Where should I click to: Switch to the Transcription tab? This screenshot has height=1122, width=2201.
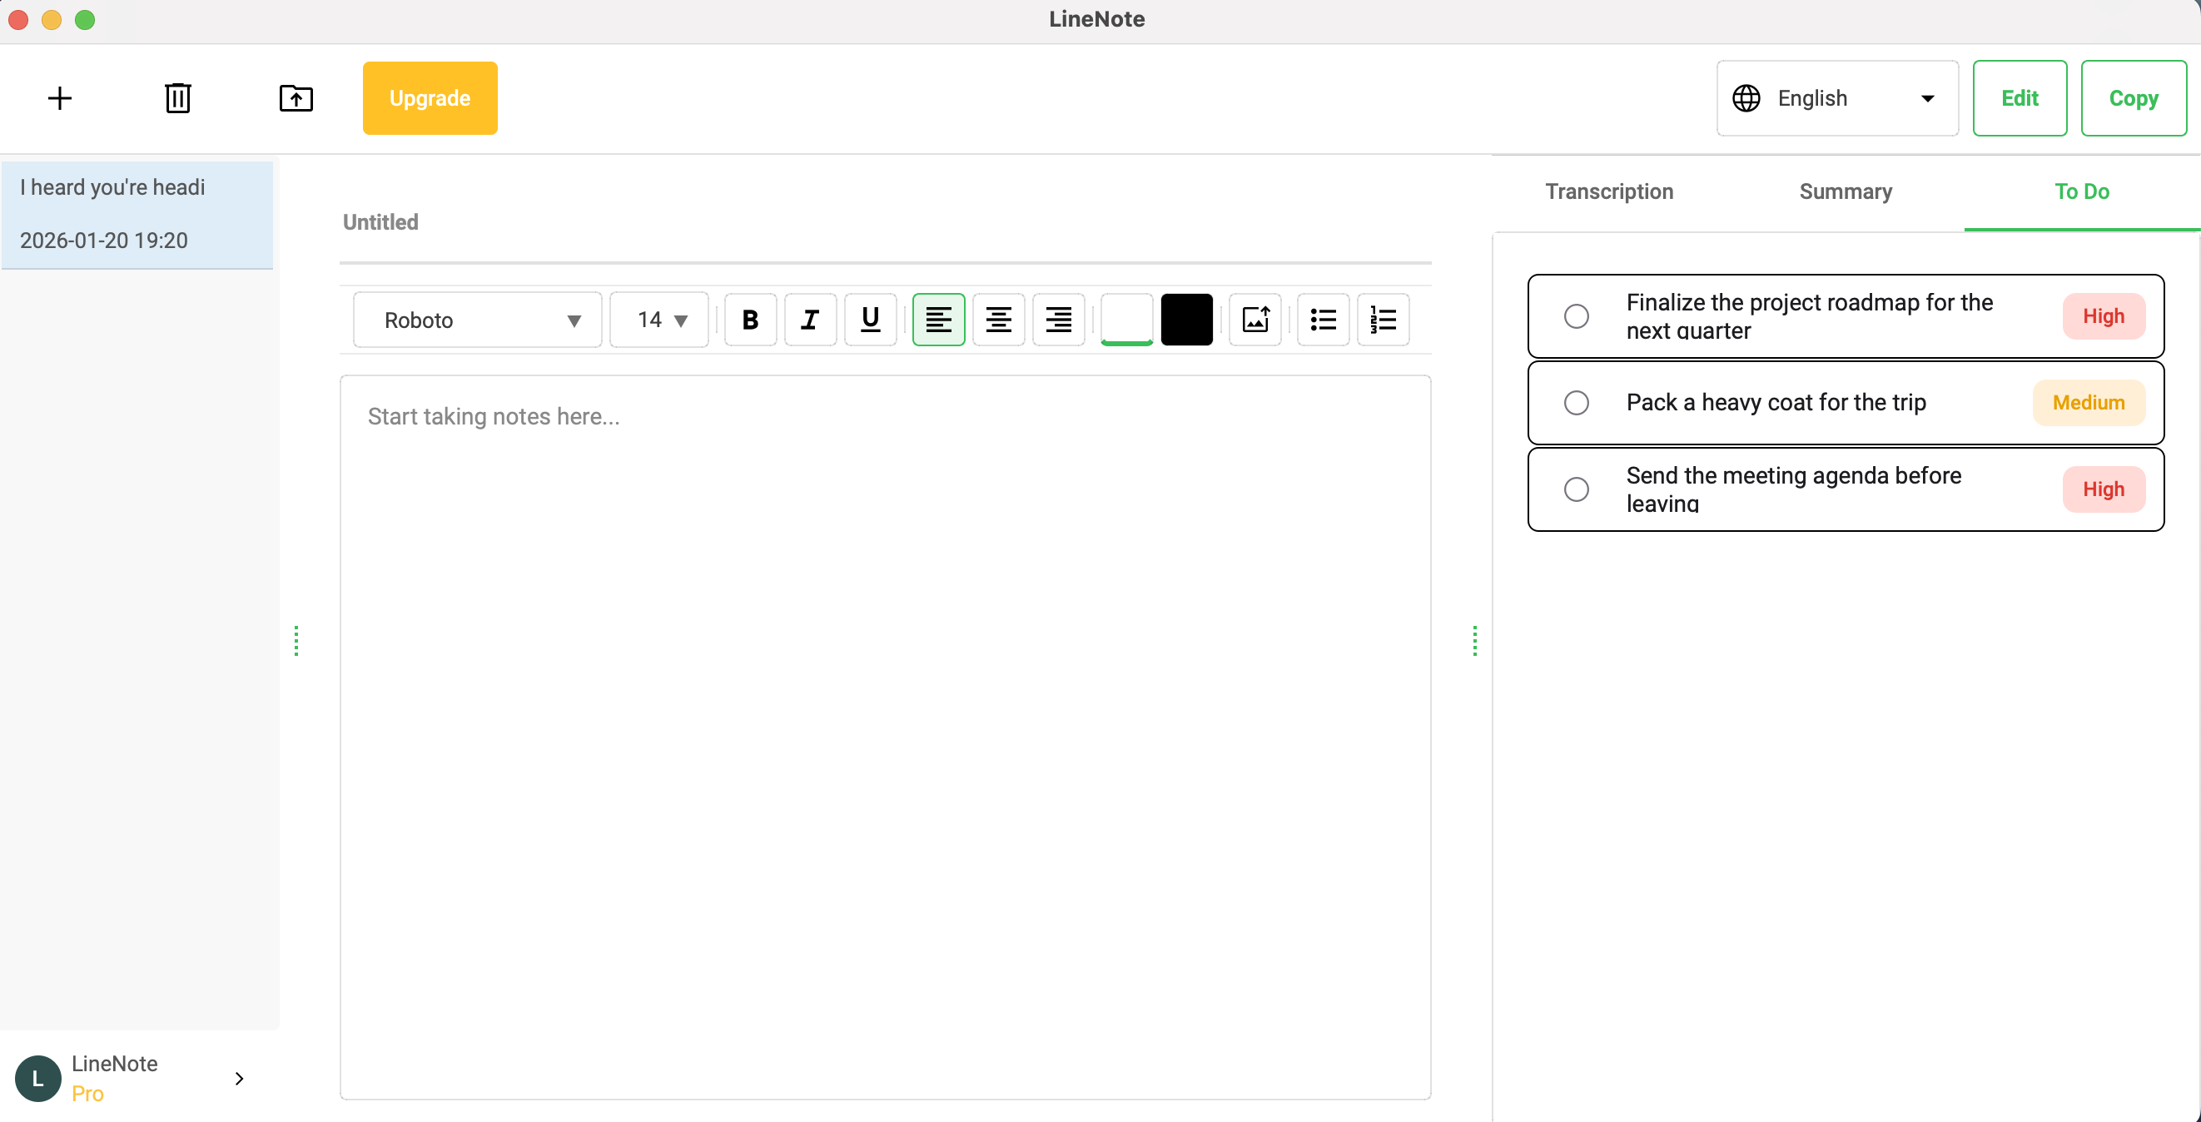1609,191
